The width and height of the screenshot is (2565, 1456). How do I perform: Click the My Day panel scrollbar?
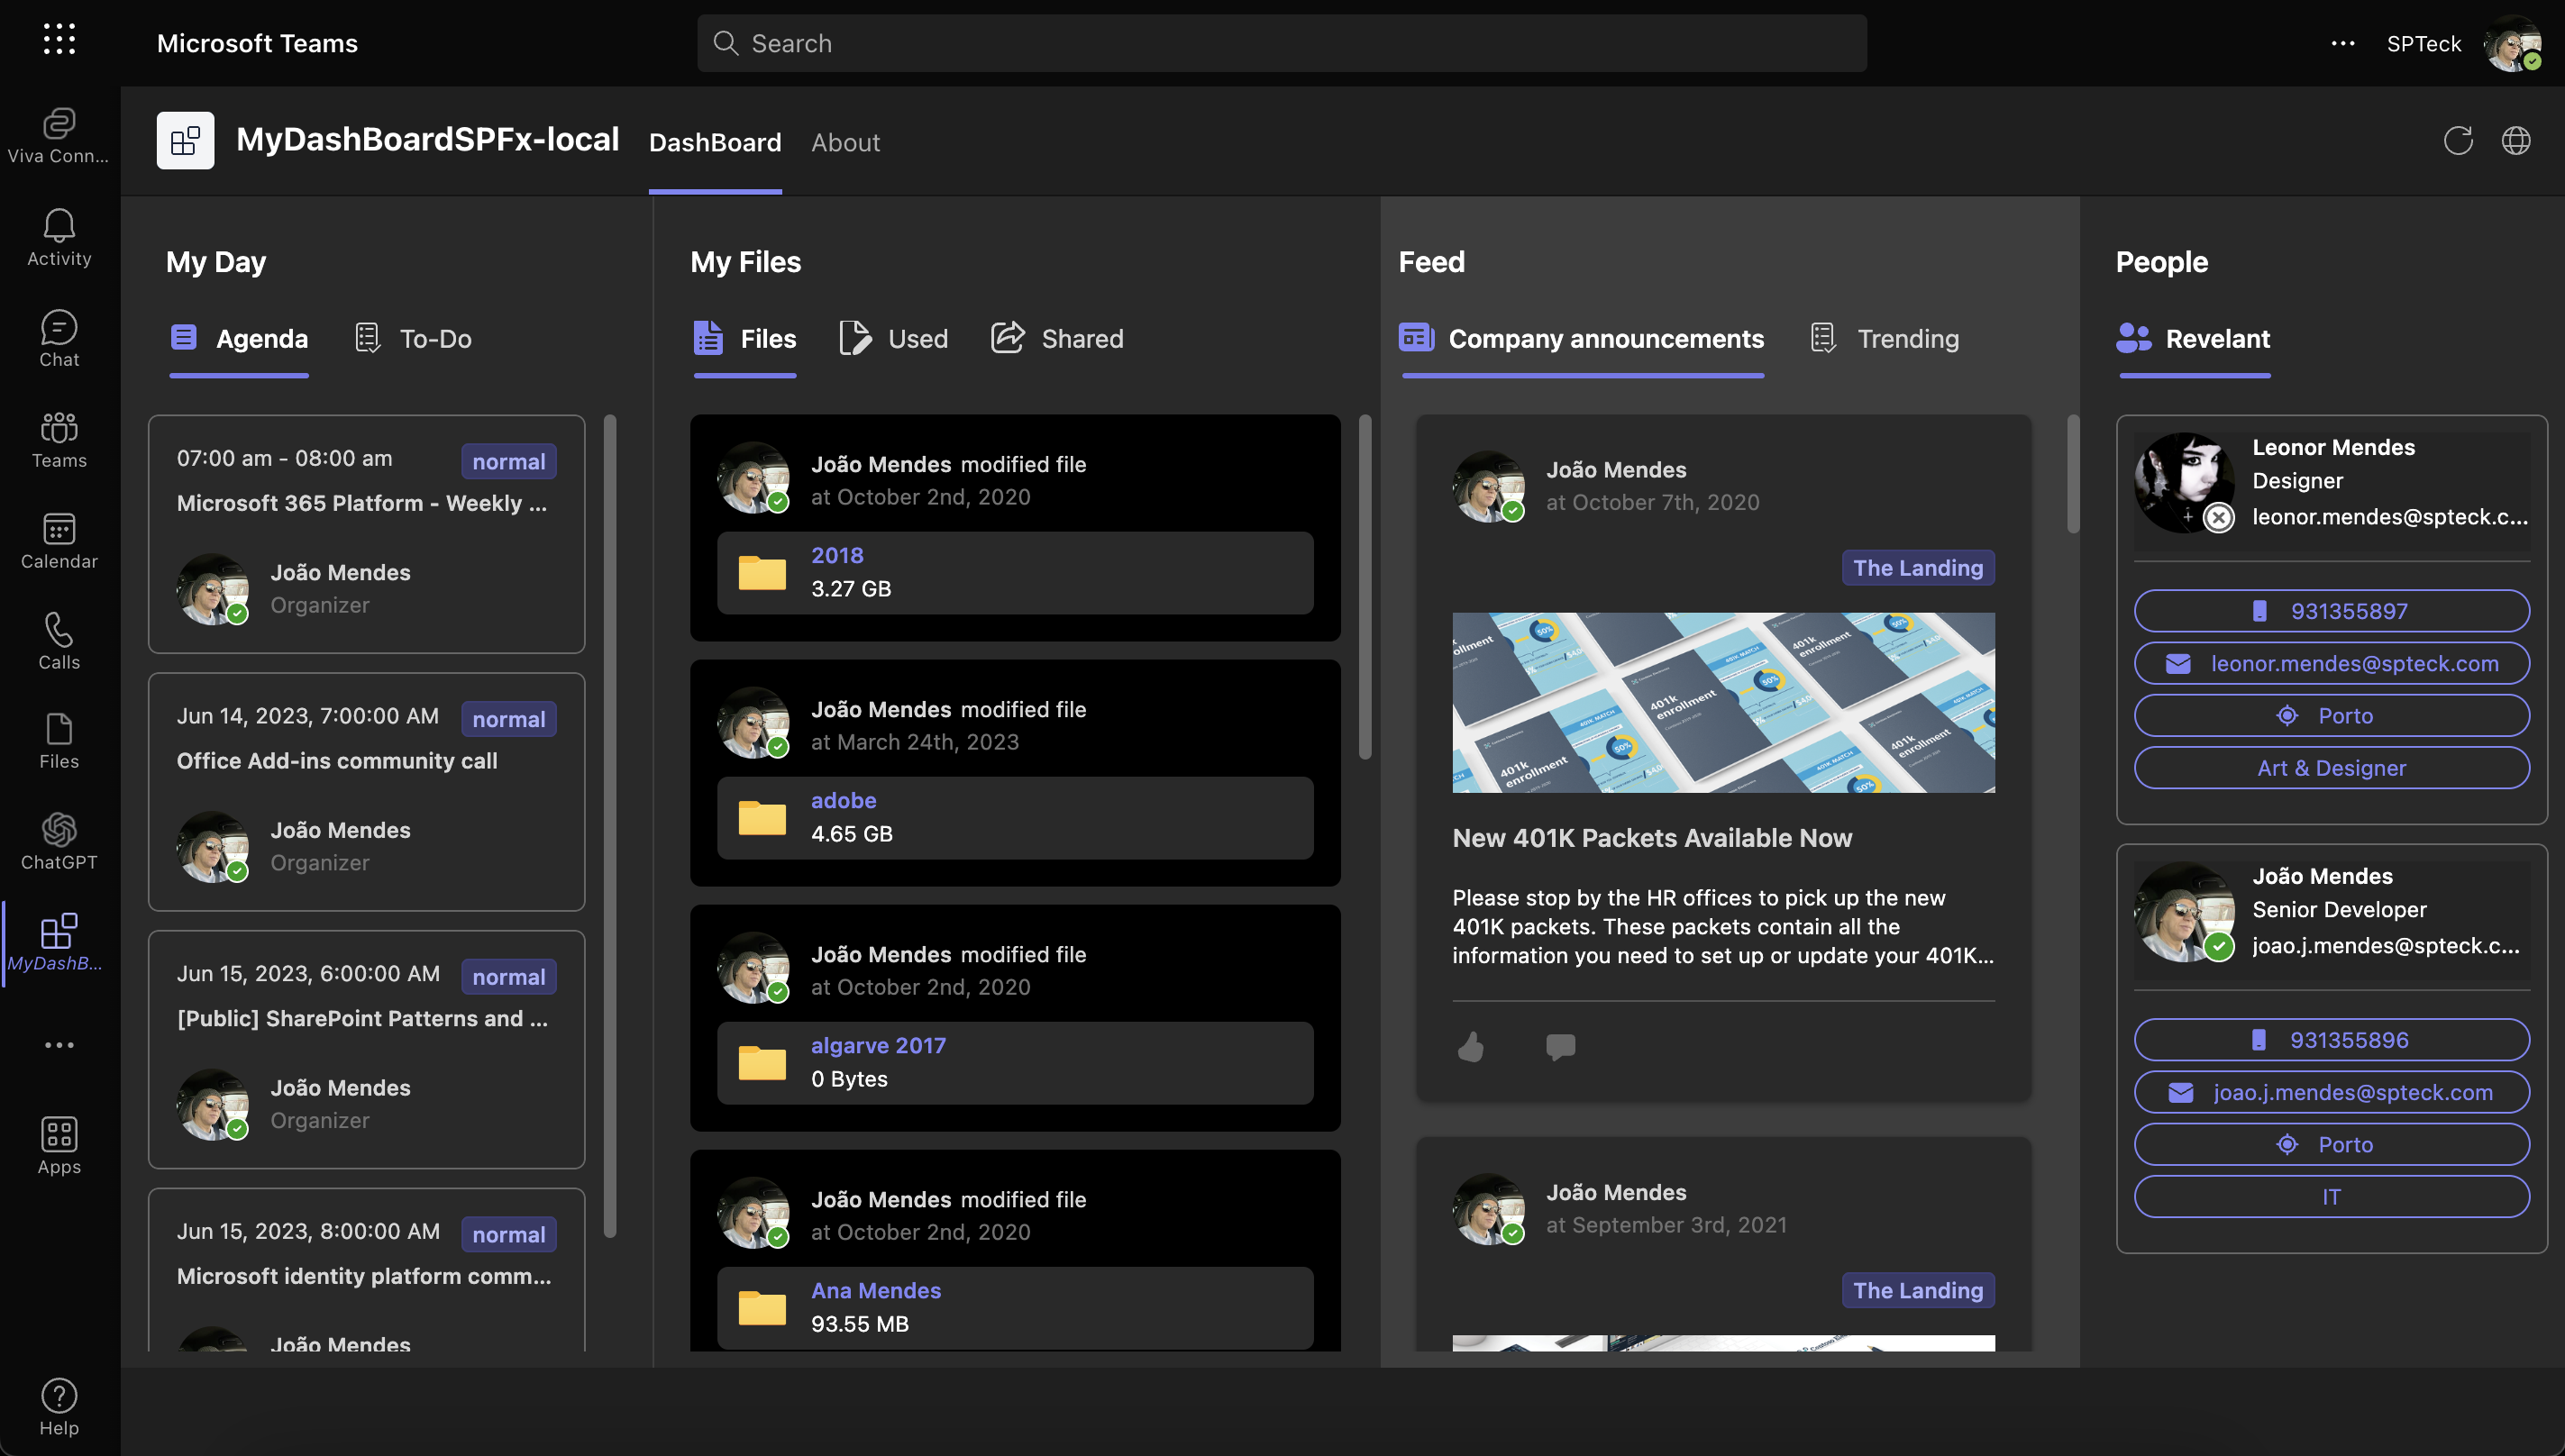610,825
